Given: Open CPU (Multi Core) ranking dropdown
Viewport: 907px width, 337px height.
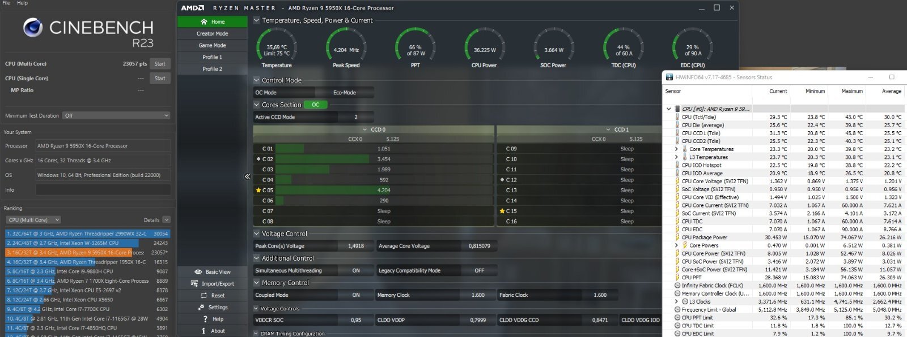Looking at the screenshot, I should tap(34, 220).
